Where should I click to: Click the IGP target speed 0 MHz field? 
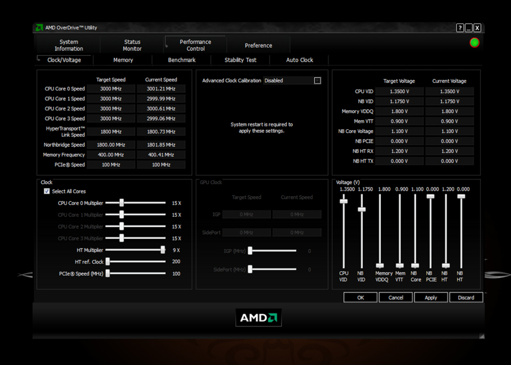coord(247,215)
